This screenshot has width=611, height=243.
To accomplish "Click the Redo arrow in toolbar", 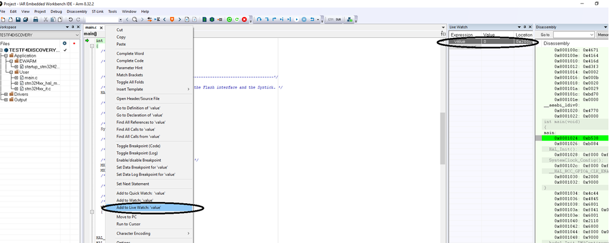I will [78, 20].
